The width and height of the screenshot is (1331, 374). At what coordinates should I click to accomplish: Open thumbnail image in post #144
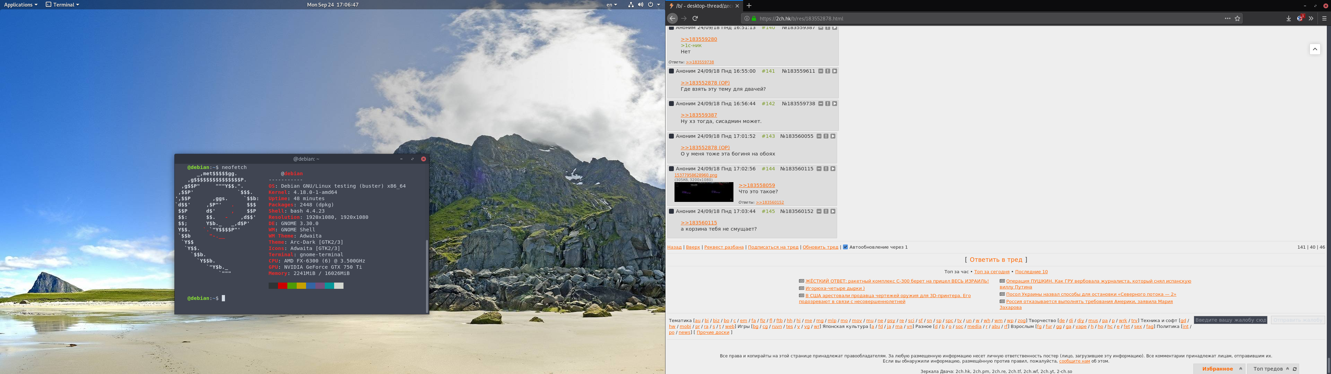point(704,192)
